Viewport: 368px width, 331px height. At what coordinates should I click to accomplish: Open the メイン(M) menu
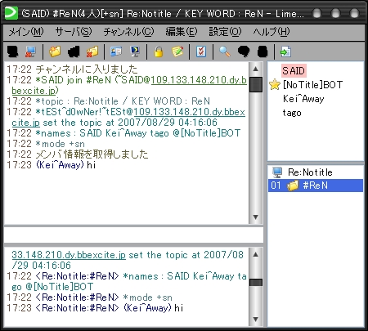point(26,32)
